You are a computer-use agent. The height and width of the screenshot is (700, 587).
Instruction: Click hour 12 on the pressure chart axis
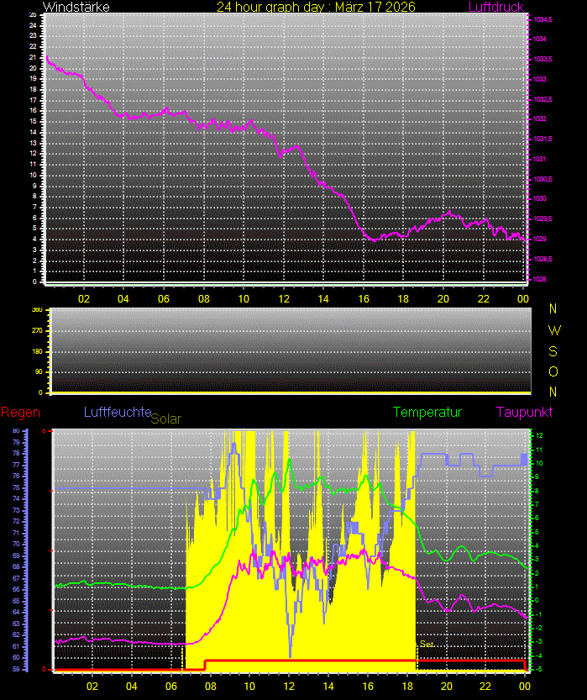[x=283, y=298]
